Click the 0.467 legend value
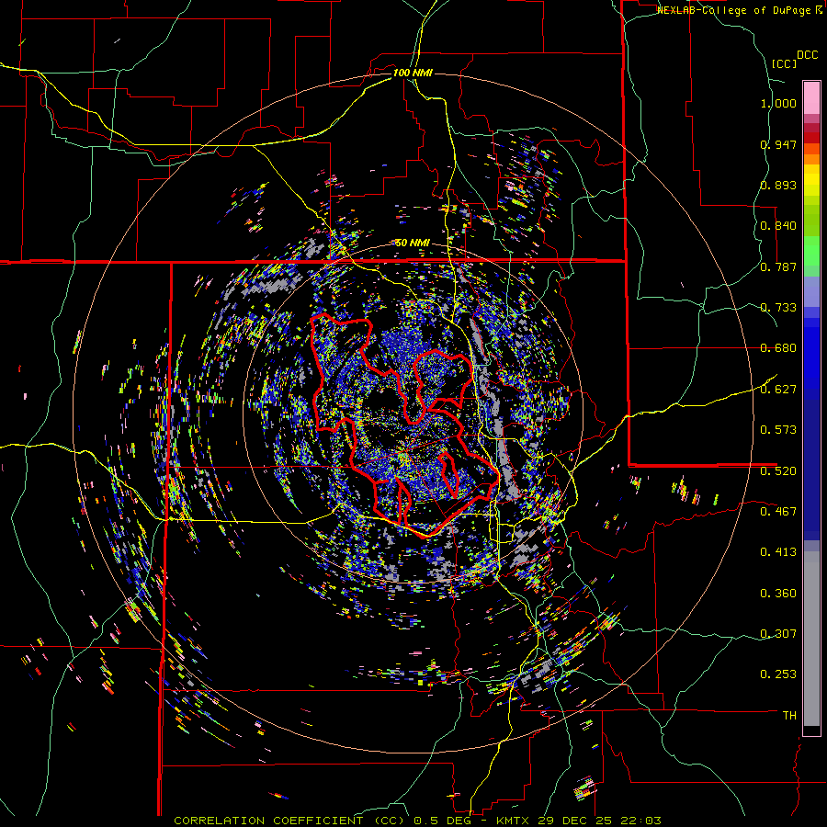The height and width of the screenshot is (827, 827). pyautogui.click(x=778, y=511)
